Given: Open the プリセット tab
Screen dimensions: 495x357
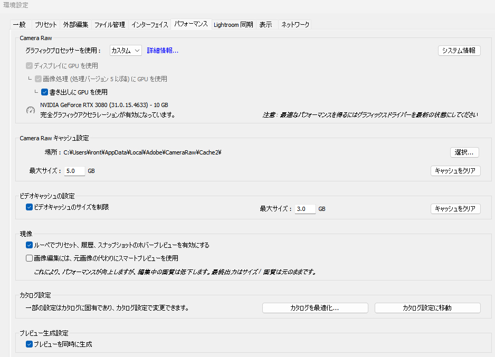Looking at the screenshot, I should (x=45, y=24).
